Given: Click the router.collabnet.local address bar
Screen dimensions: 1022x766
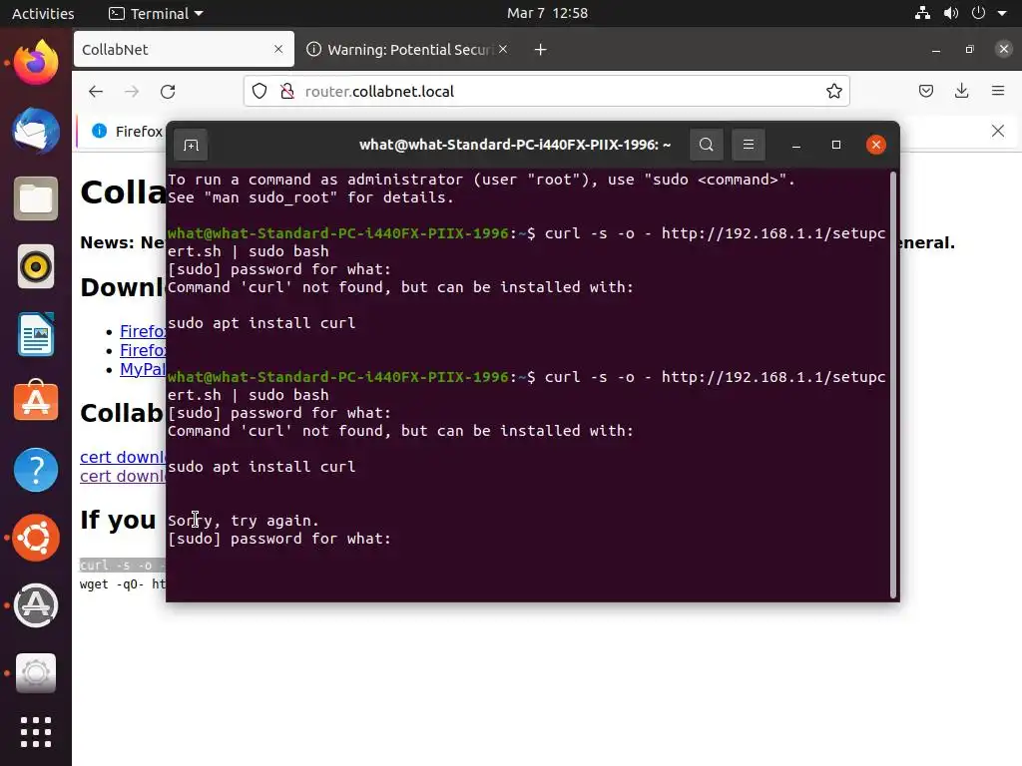Looking at the screenshot, I should point(546,91).
